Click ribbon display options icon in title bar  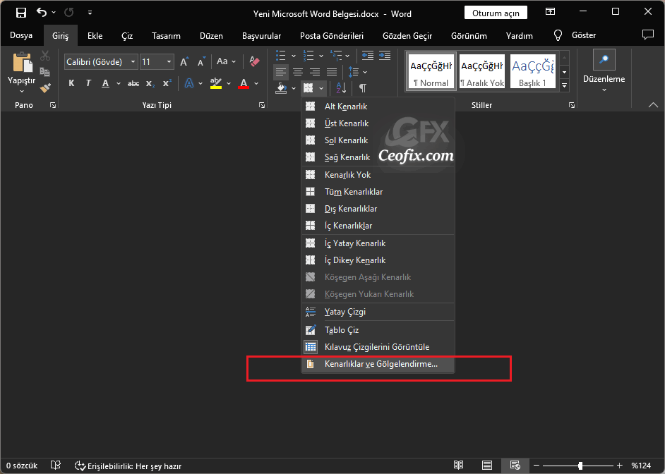[x=550, y=12]
